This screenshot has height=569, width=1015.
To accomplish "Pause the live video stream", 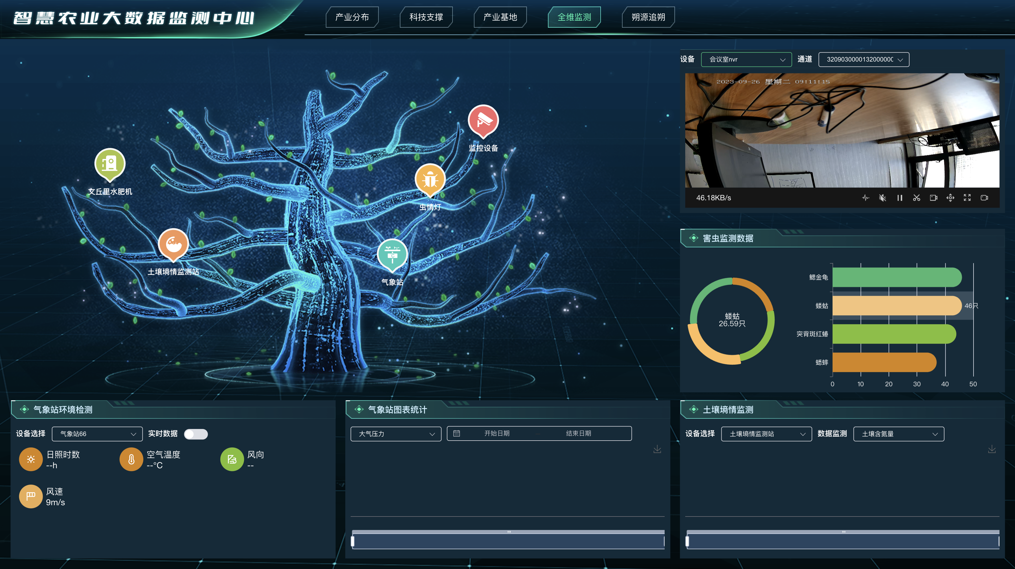I will coord(900,198).
